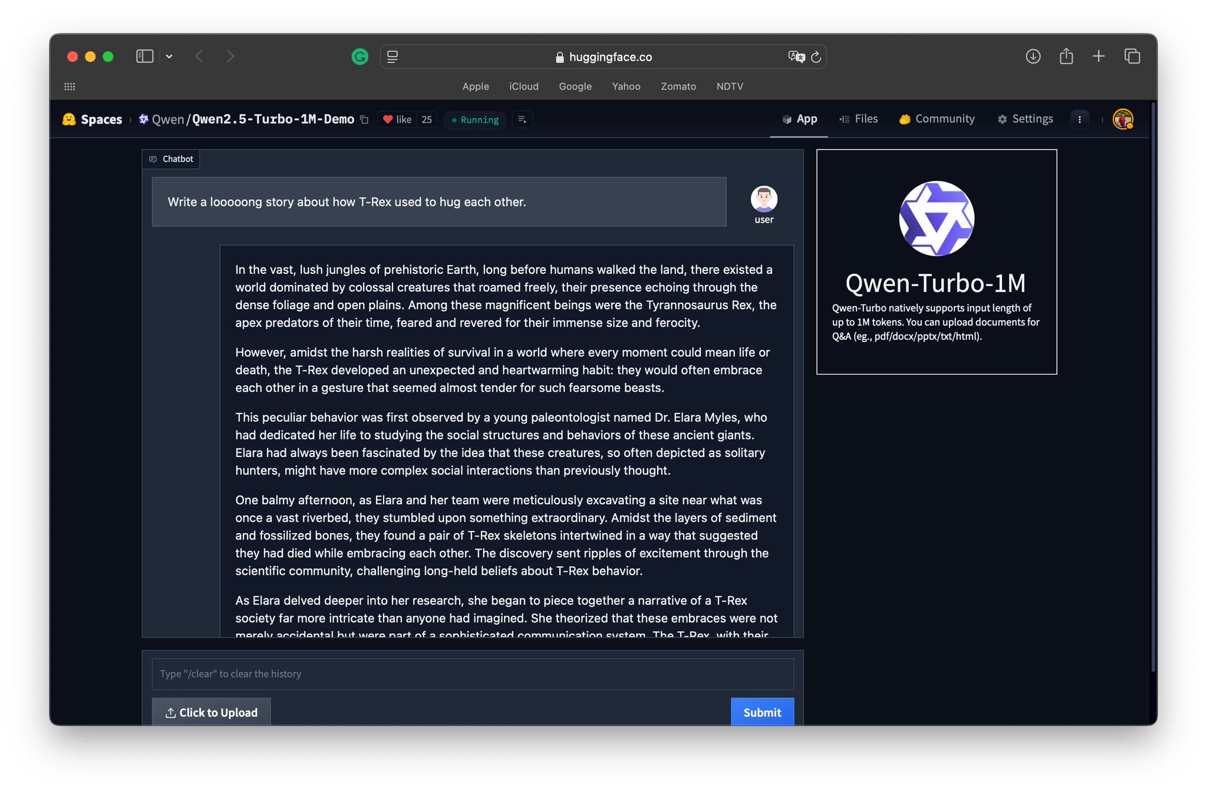Open the sidebar options dropdown arrow
The height and width of the screenshot is (791, 1207).
(169, 57)
